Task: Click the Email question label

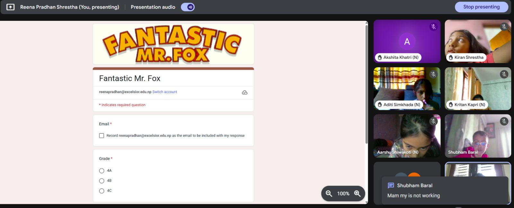Action: (104, 124)
